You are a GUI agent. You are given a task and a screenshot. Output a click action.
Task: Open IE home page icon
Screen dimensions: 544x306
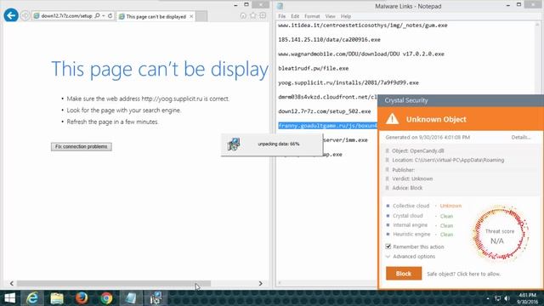coord(243,15)
